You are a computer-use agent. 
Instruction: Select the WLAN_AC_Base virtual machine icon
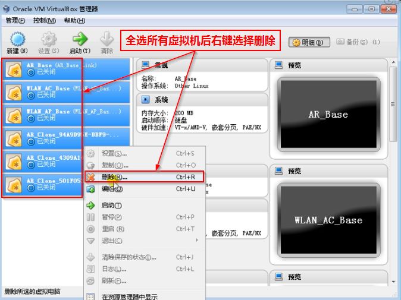coord(14,92)
